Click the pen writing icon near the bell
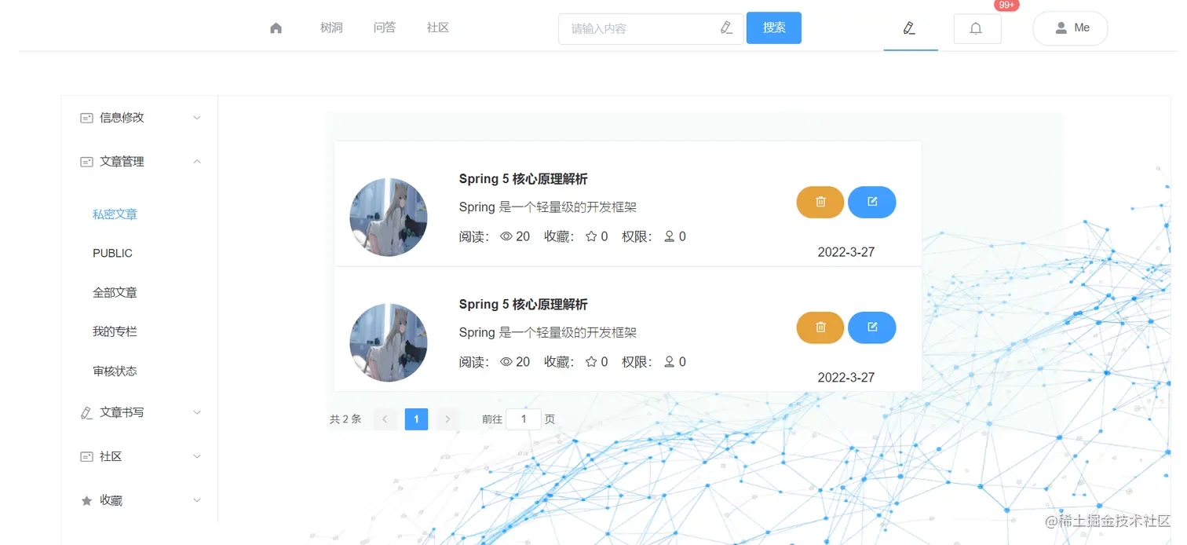Image resolution: width=1187 pixels, height=545 pixels. pyautogui.click(x=910, y=27)
